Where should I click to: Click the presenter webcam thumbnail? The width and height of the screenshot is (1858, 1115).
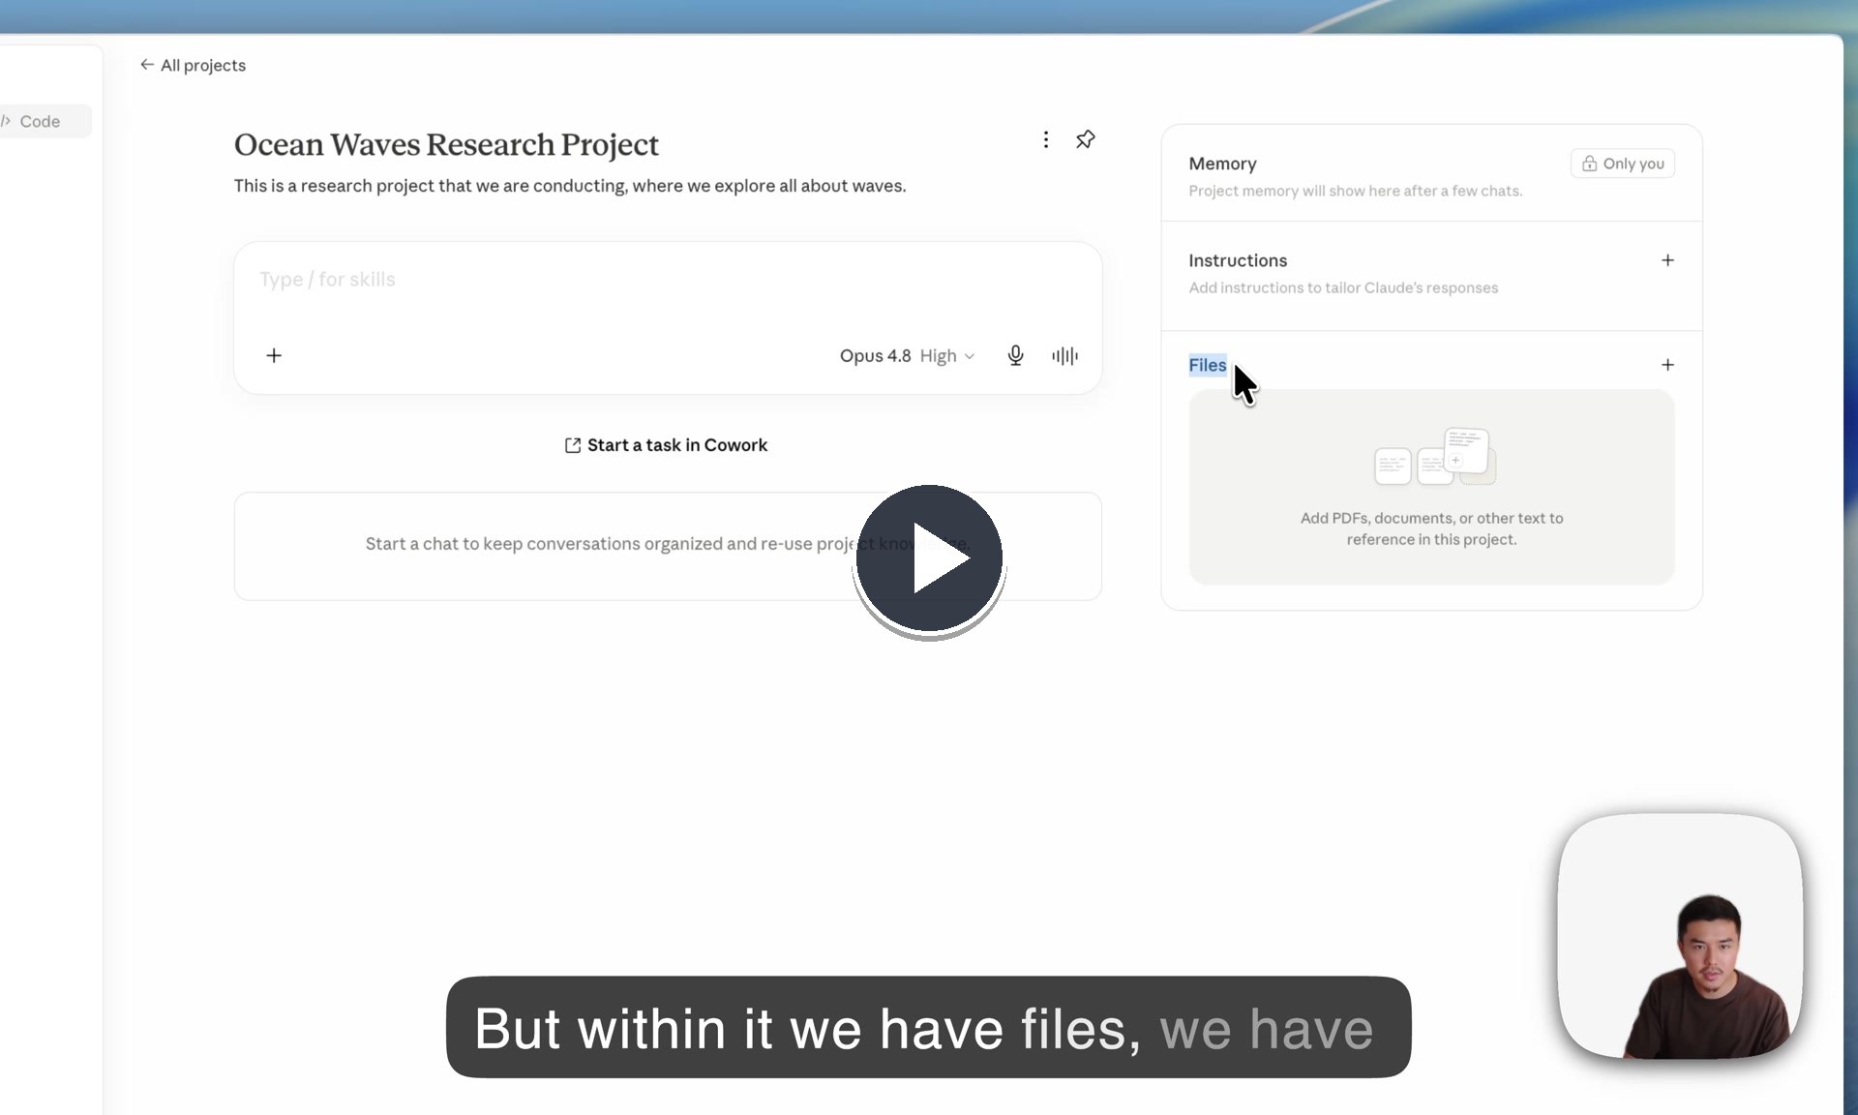[1680, 936]
